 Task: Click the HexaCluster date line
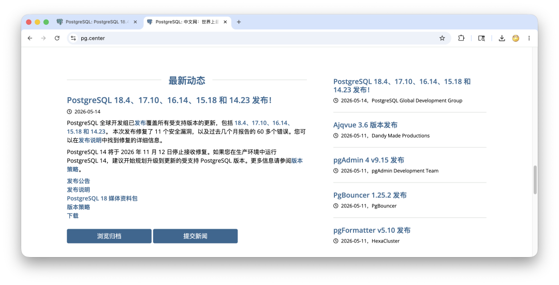click(x=366, y=241)
